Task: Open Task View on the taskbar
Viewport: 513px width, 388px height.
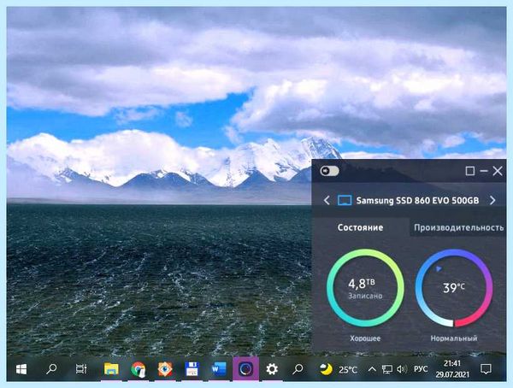Action: (81, 369)
